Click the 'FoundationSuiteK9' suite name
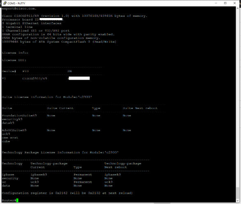This screenshot has height=204, width=241. pyautogui.click(x=19, y=115)
